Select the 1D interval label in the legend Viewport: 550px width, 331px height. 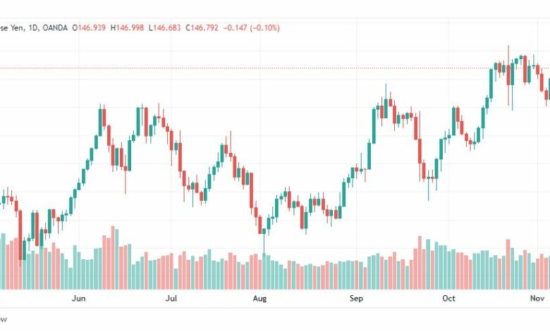pyautogui.click(x=32, y=27)
